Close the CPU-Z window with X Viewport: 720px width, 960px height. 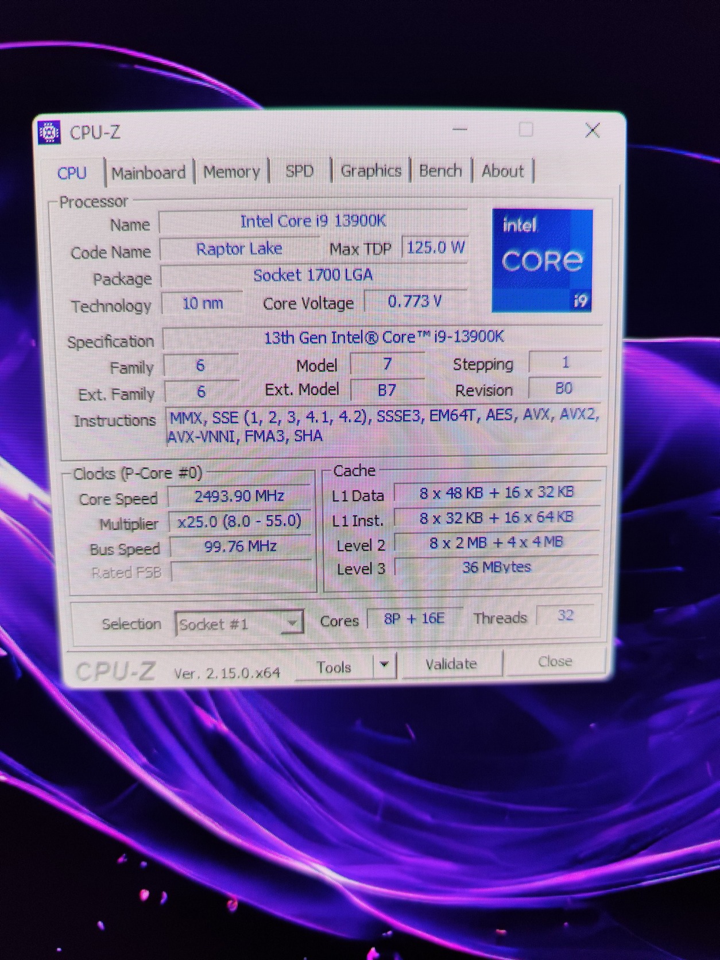(x=593, y=130)
